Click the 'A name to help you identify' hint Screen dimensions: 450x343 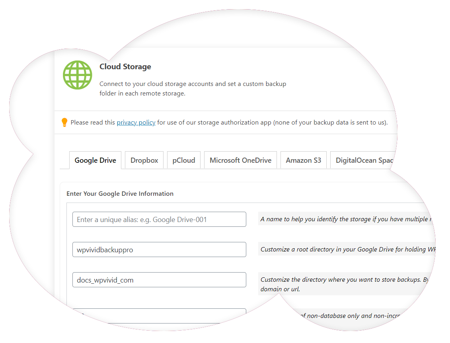click(x=346, y=219)
